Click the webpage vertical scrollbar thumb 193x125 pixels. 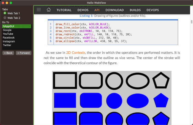pos(191,22)
